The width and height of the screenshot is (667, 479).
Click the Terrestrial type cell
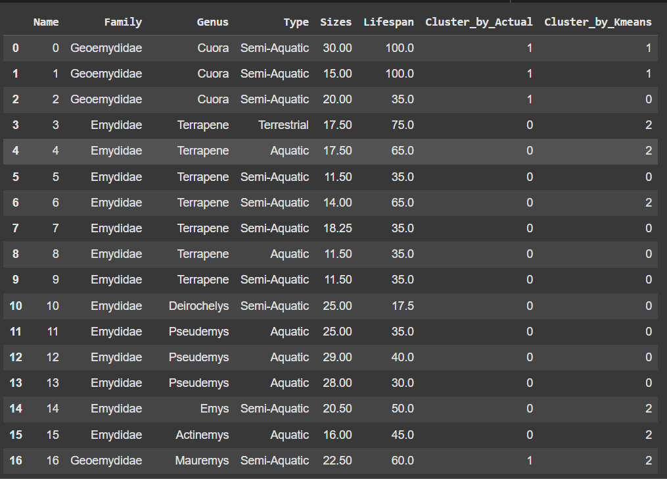coord(283,125)
